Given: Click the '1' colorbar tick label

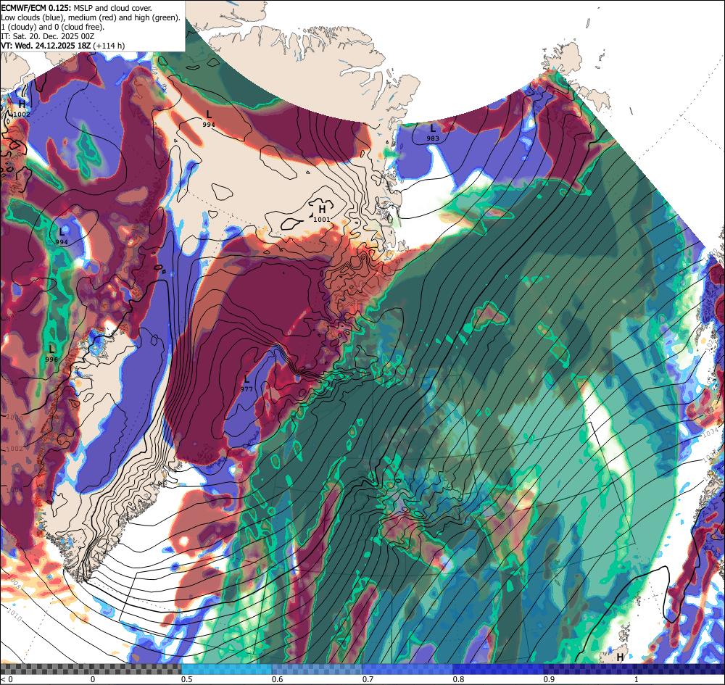Looking at the screenshot, I should coord(636,679).
